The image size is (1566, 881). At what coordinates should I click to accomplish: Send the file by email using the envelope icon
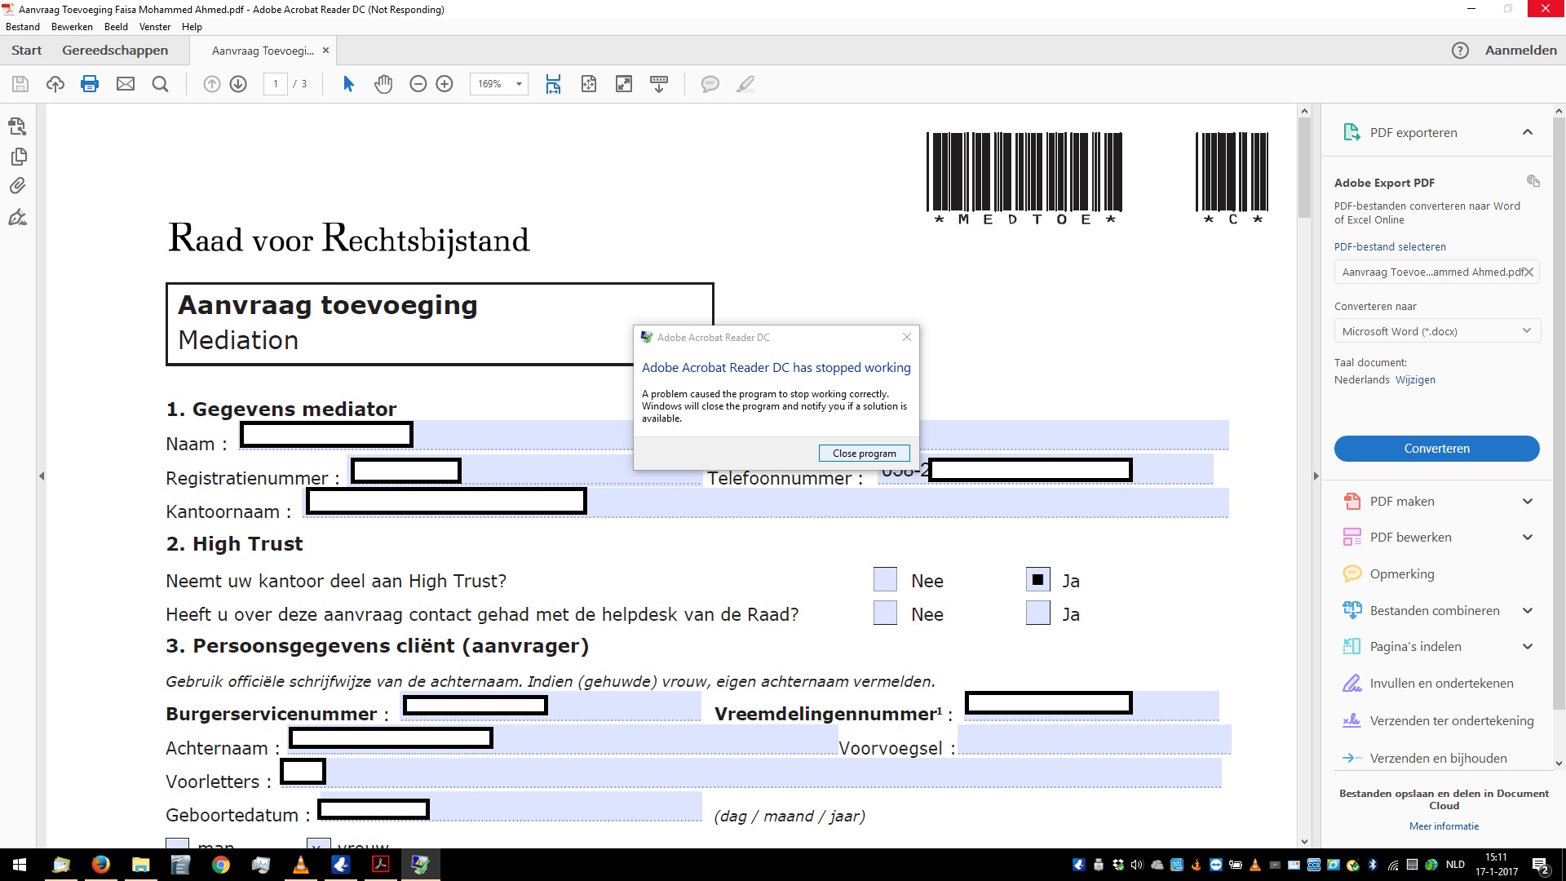coord(126,84)
